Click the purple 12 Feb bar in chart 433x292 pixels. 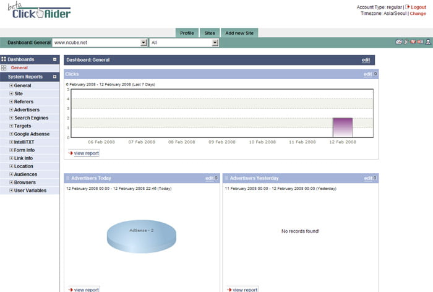point(342,127)
